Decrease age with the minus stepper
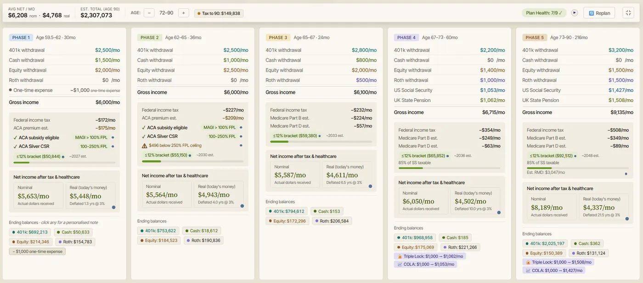 149,13
